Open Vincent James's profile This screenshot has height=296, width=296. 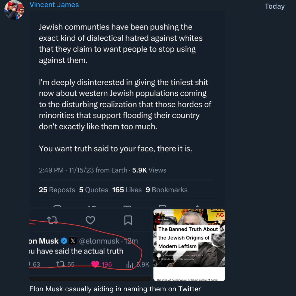point(54,5)
